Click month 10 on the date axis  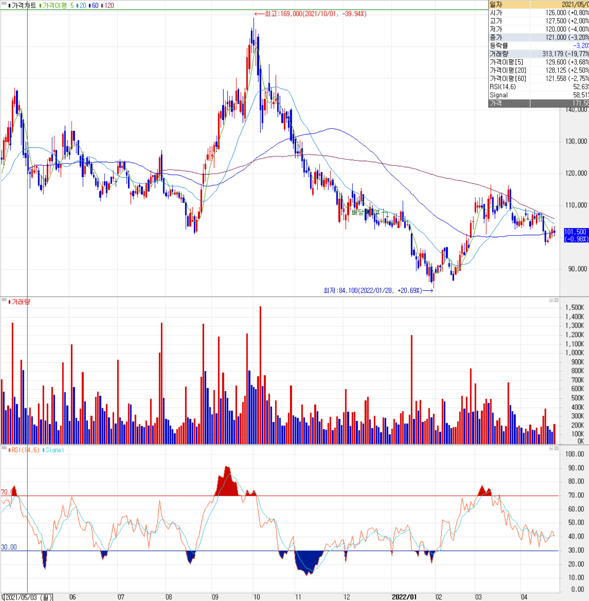(x=257, y=597)
